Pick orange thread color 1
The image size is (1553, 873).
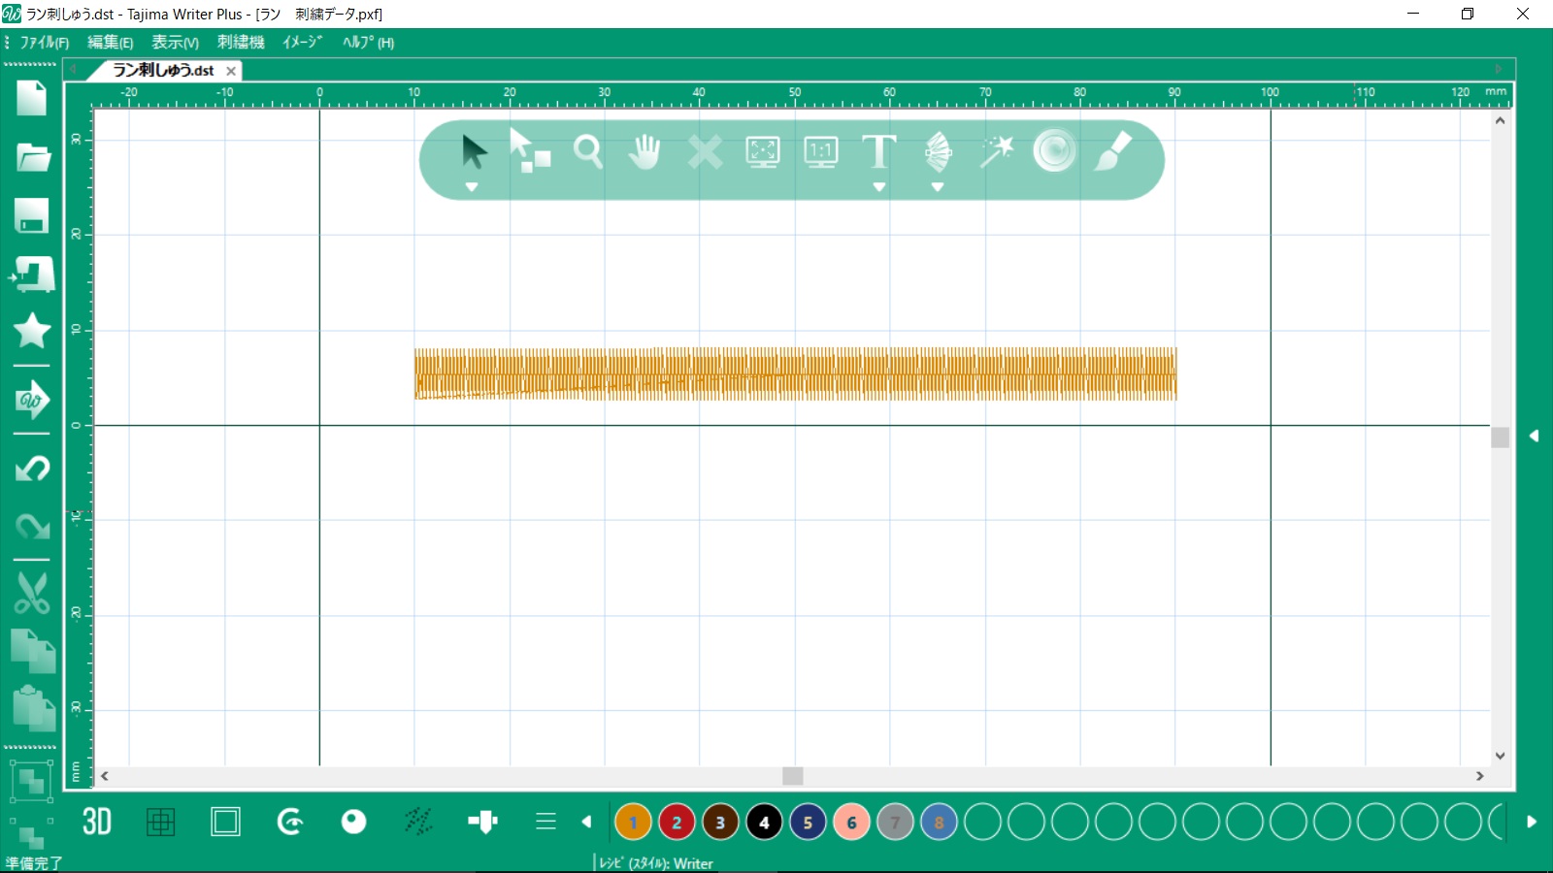pyautogui.click(x=633, y=823)
